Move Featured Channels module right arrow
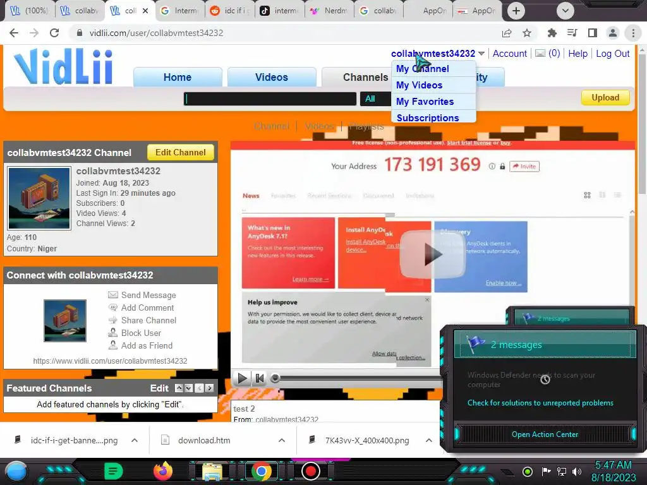Screen dimensions: 647x485 pyautogui.click(x=210, y=388)
